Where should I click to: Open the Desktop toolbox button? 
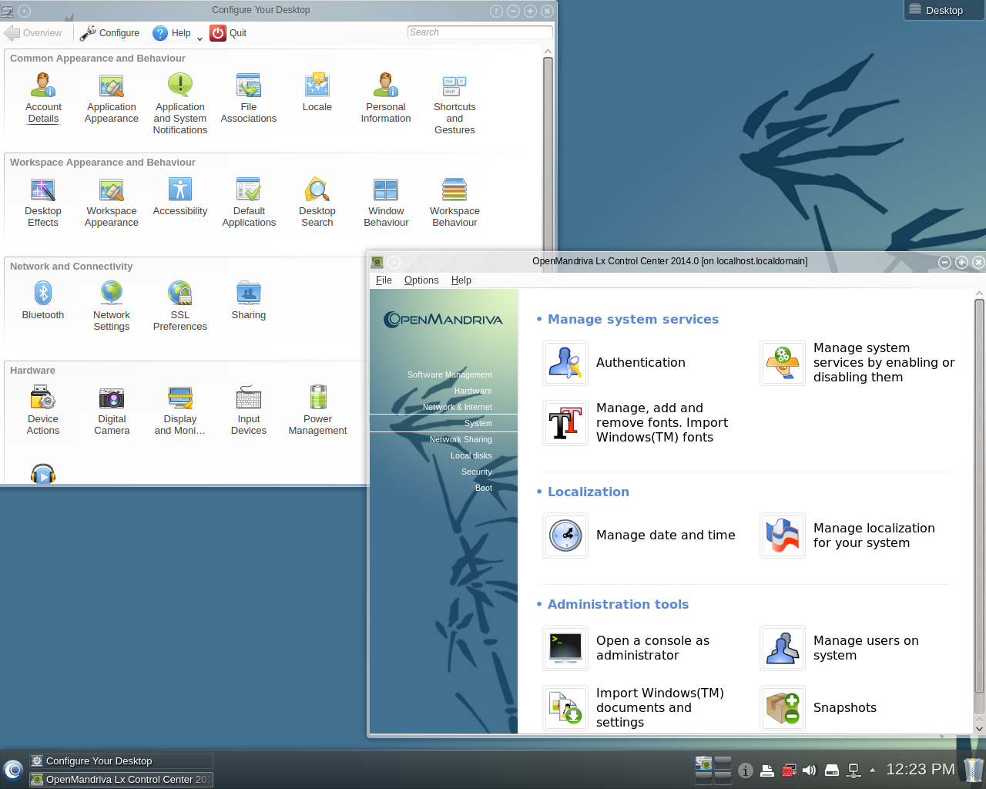coord(944,10)
